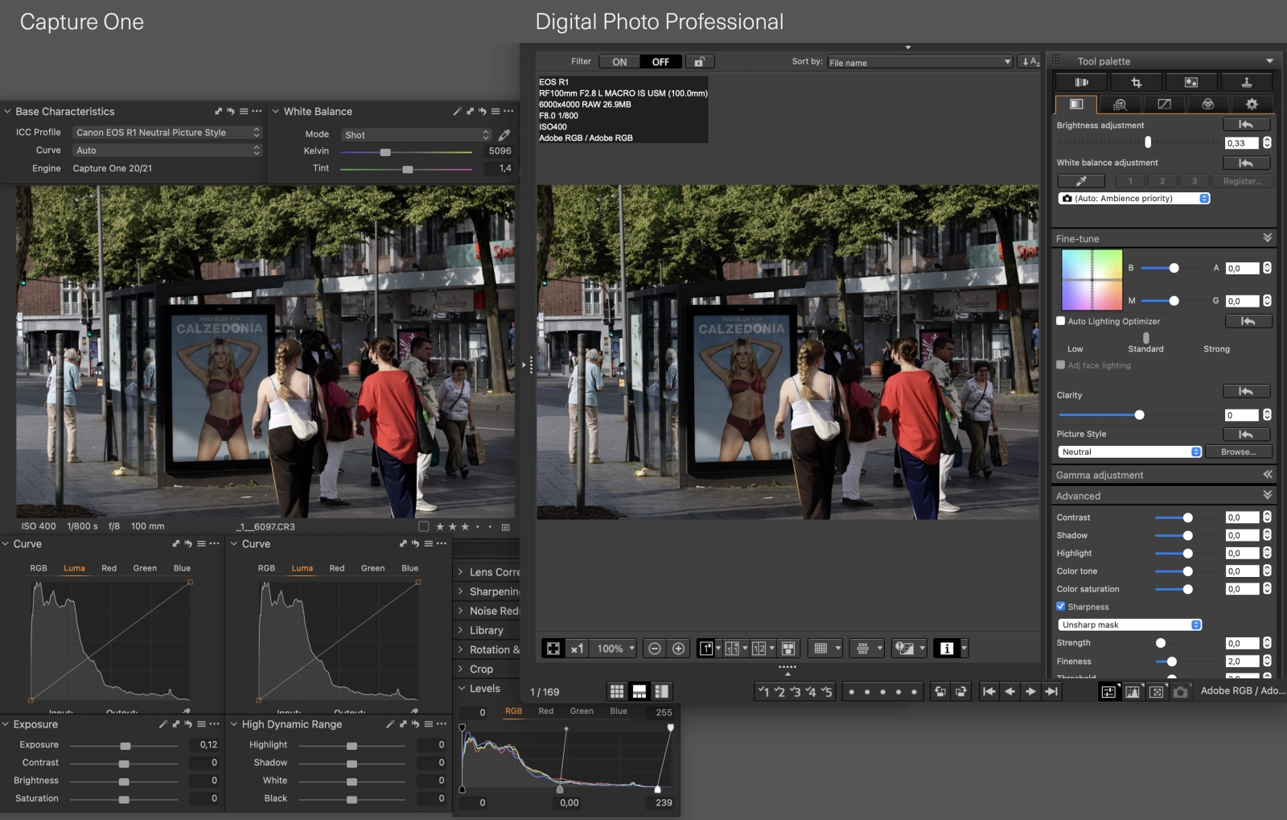The height and width of the screenshot is (820, 1287).
Task: Select the Green tab in the Levels histogram
Action: pos(582,711)
